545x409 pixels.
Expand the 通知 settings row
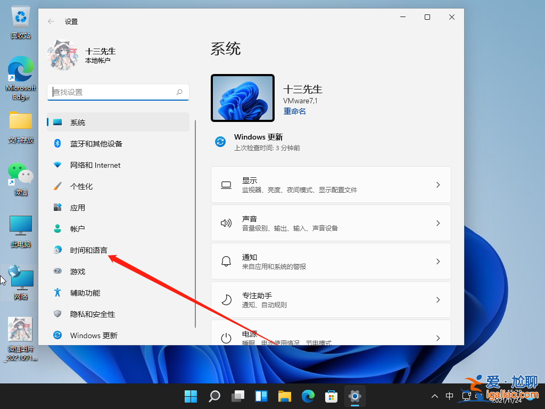tap(331, 261)
